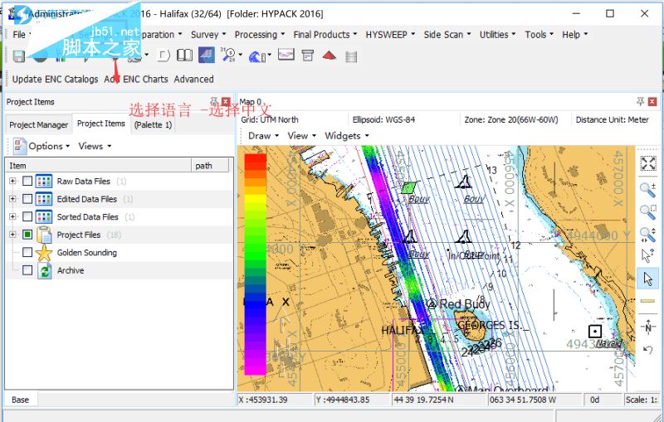Check the Raw Data Files checkbox
This screenshot has height=422, width=664.
tap(27, 182)
